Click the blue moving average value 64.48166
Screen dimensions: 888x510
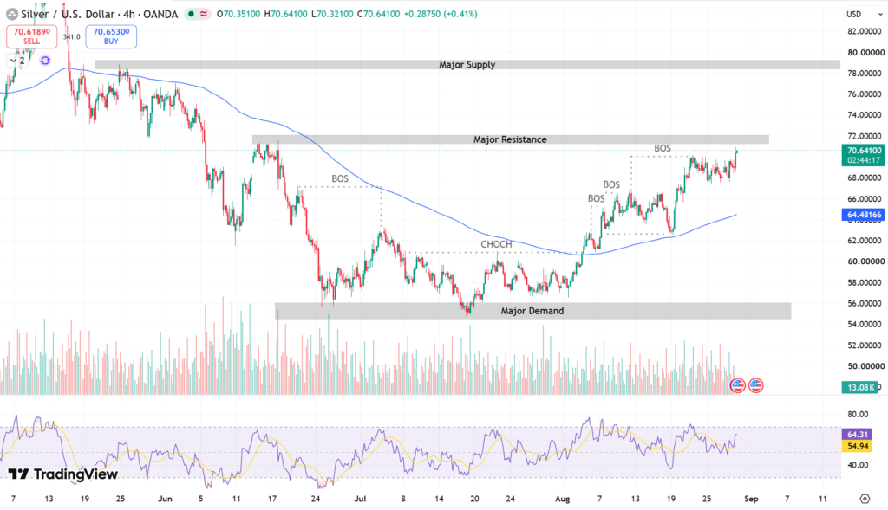pos(863,215)
